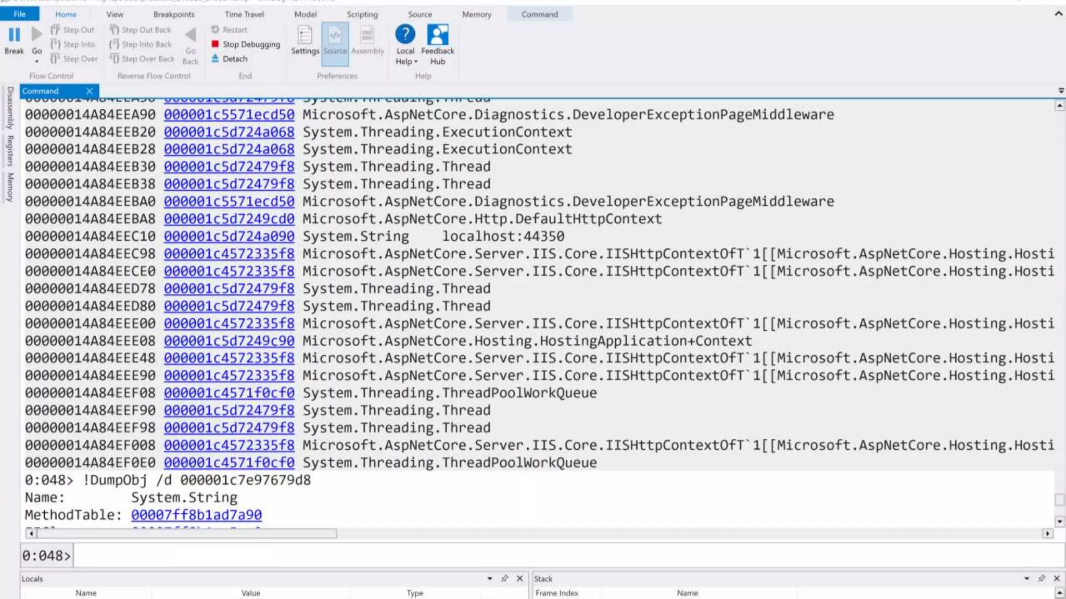Click the Stop Debugging red square
Image resolution: width=1066 pixels, height=599 pixels.
(215, 44)
